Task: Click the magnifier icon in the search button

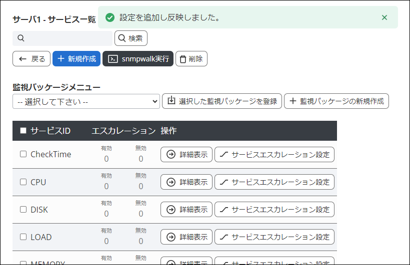Action: click(x=121, y=38)
